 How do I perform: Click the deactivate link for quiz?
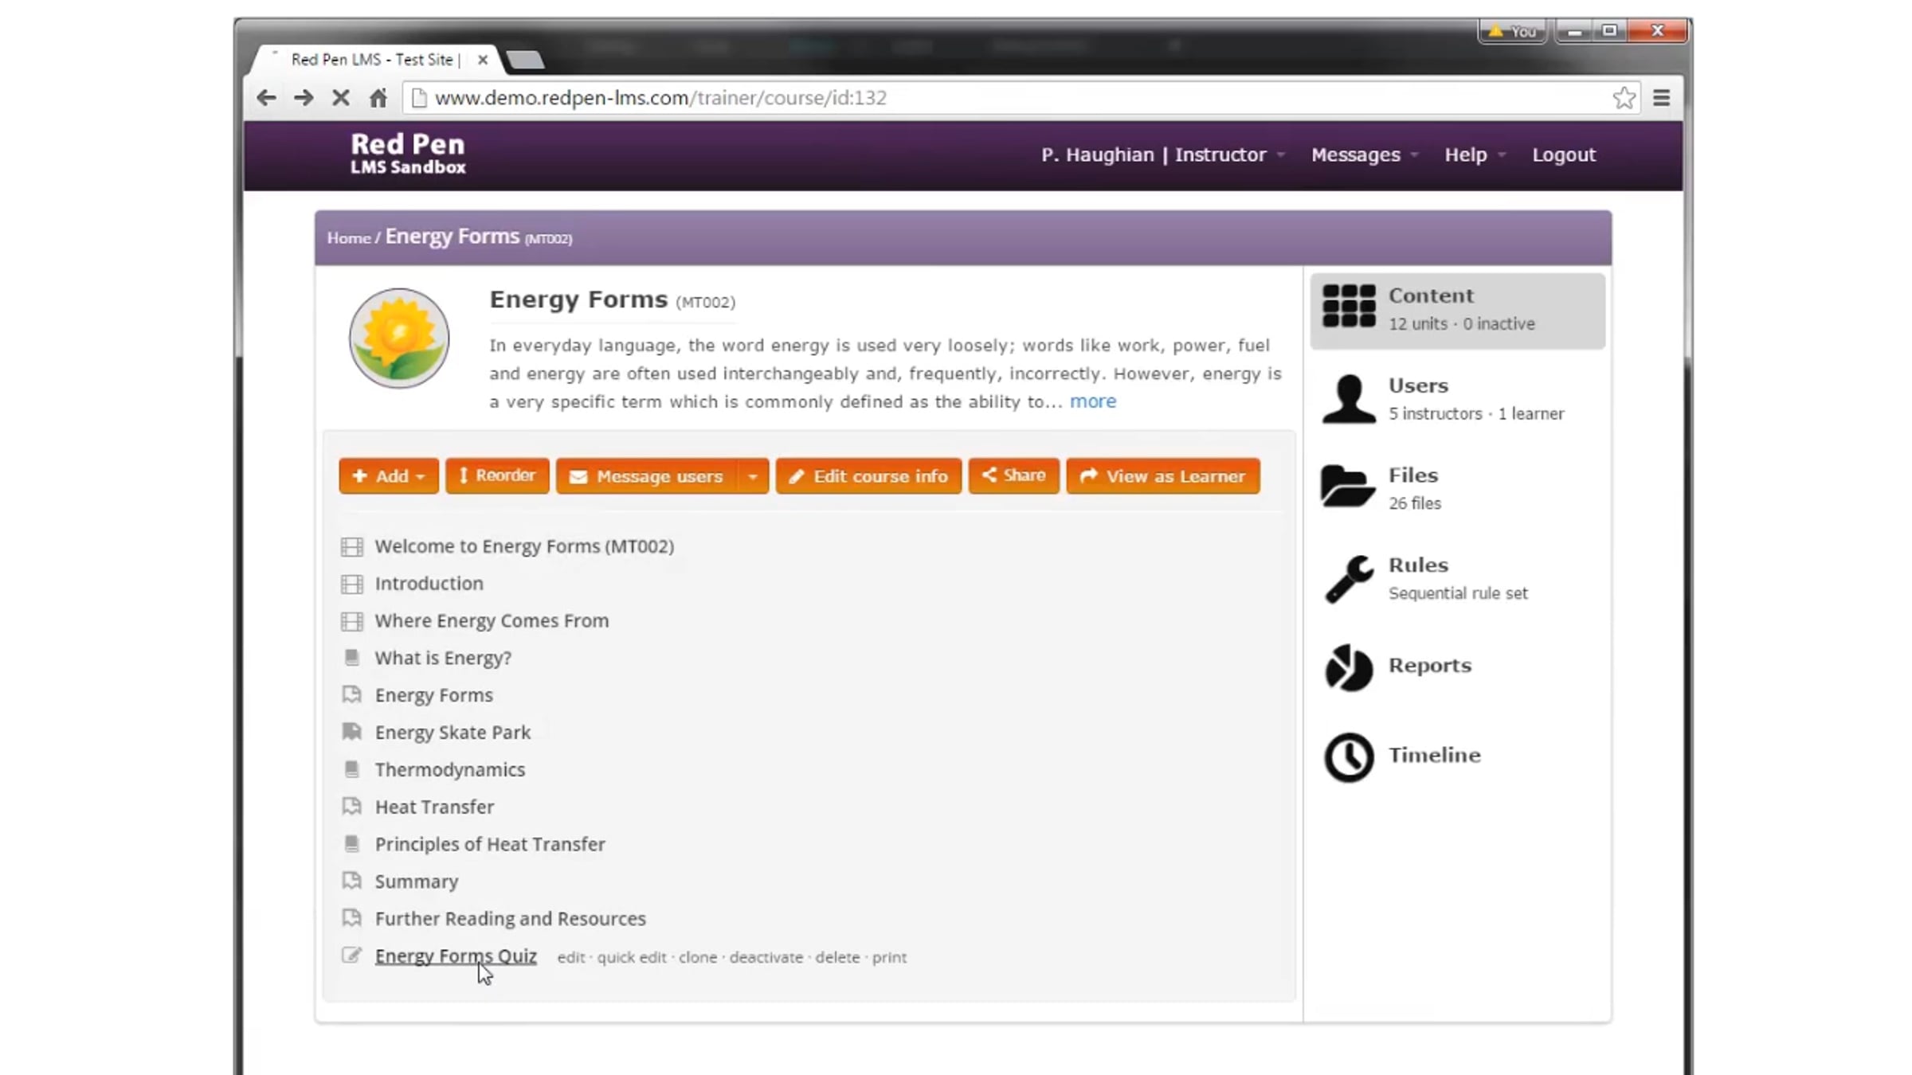click(766, 957)
